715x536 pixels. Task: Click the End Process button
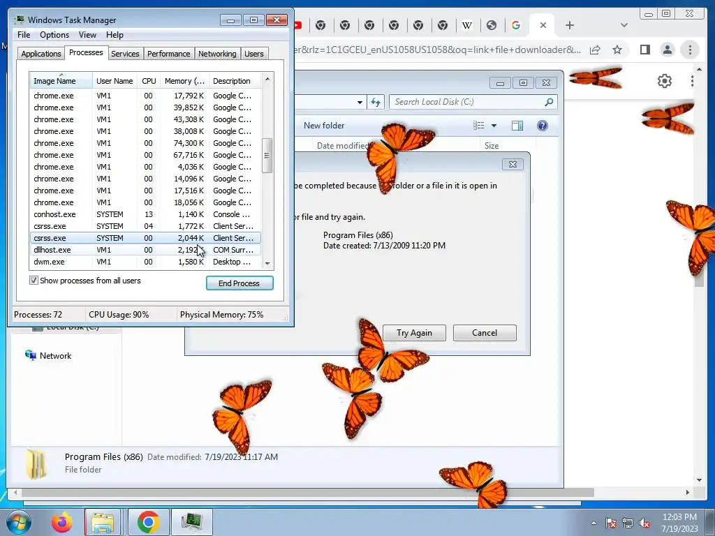(x=239, y=283)
